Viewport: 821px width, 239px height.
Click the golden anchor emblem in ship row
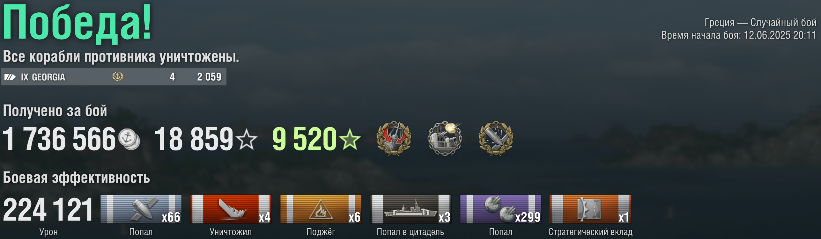[118, 77]
